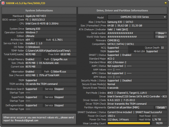
Task: Click Operation System value Windows 7
Action: tap(31, 32)
